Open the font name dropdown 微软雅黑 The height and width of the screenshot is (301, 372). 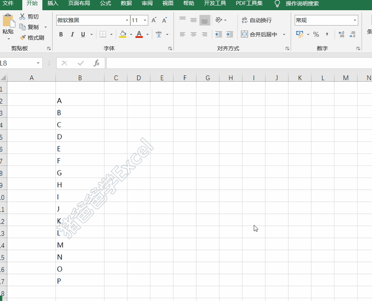click(x=127, y=20)
